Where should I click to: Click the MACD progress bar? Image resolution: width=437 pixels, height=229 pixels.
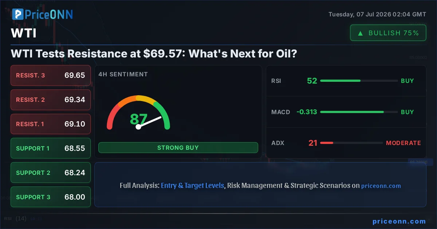359,112
